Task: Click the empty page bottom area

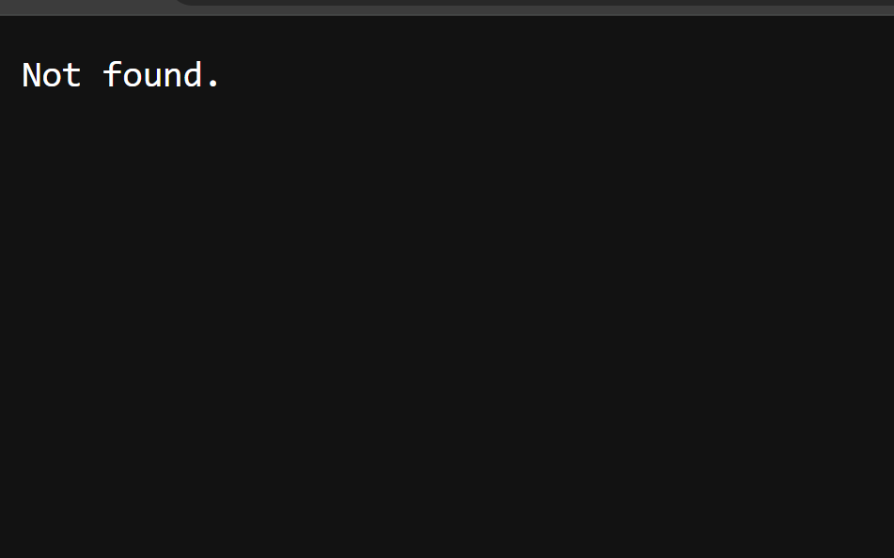Action: pos(447,513)
